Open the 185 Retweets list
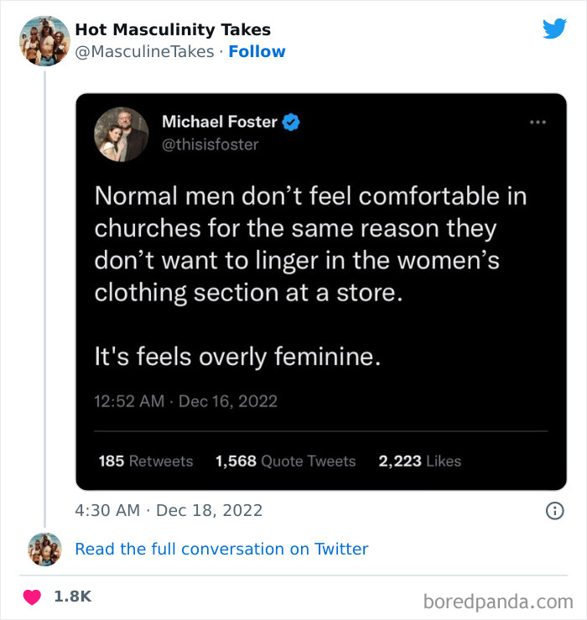This screenshot has height=620, width=587. 145,461
